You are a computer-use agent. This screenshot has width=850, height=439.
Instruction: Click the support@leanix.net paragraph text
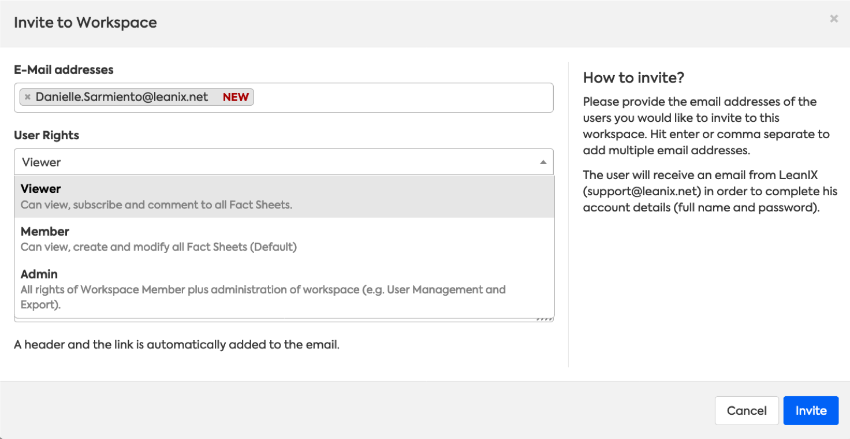[710, 191]
